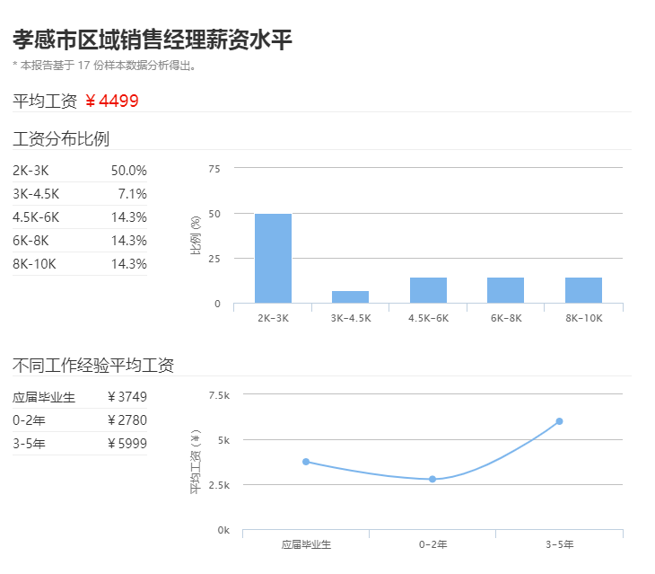Select the average salary value ￥4499
Viewport: 655px width, 574px height.
tap(111, 101)
